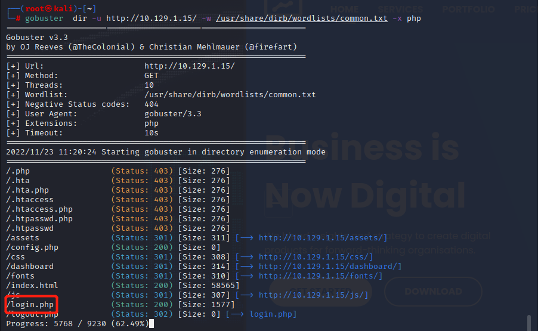This screenshot has width=538, height=331.
Task: Click the Progress 5768 / 9230 status line
Action: 78,323
